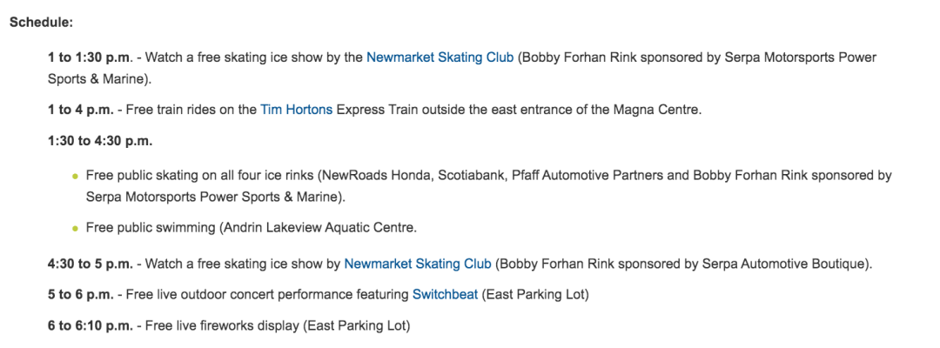Open Newmarket Skating Club link in 1 to 1:30 p.m. entry
The width and height of the screenshot is (940, 348).
coord(440,57)
